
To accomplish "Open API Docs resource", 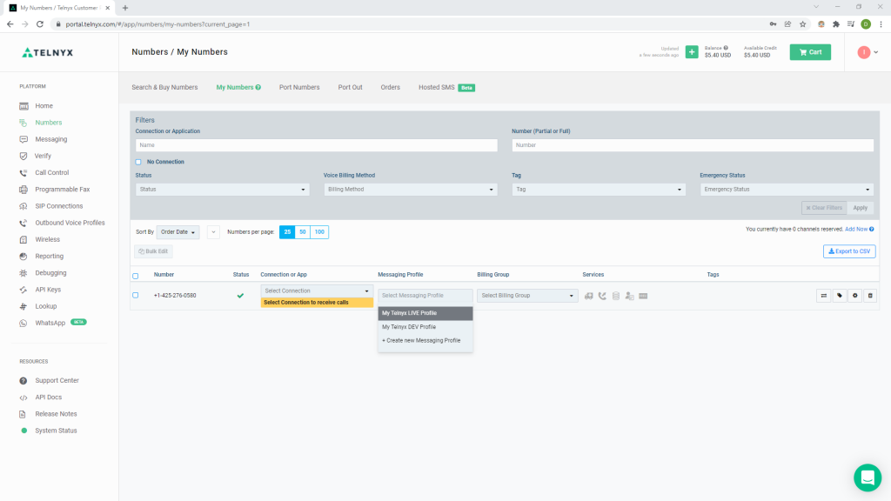I will pos(49,397).
